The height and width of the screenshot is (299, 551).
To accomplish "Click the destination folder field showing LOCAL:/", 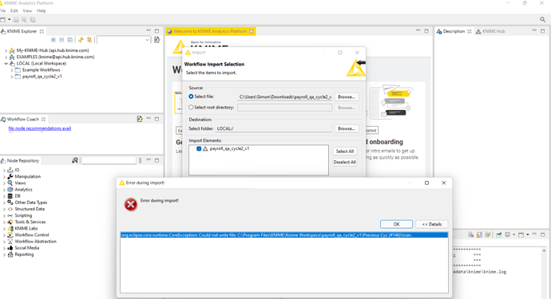I will click(x=274, y=129).
